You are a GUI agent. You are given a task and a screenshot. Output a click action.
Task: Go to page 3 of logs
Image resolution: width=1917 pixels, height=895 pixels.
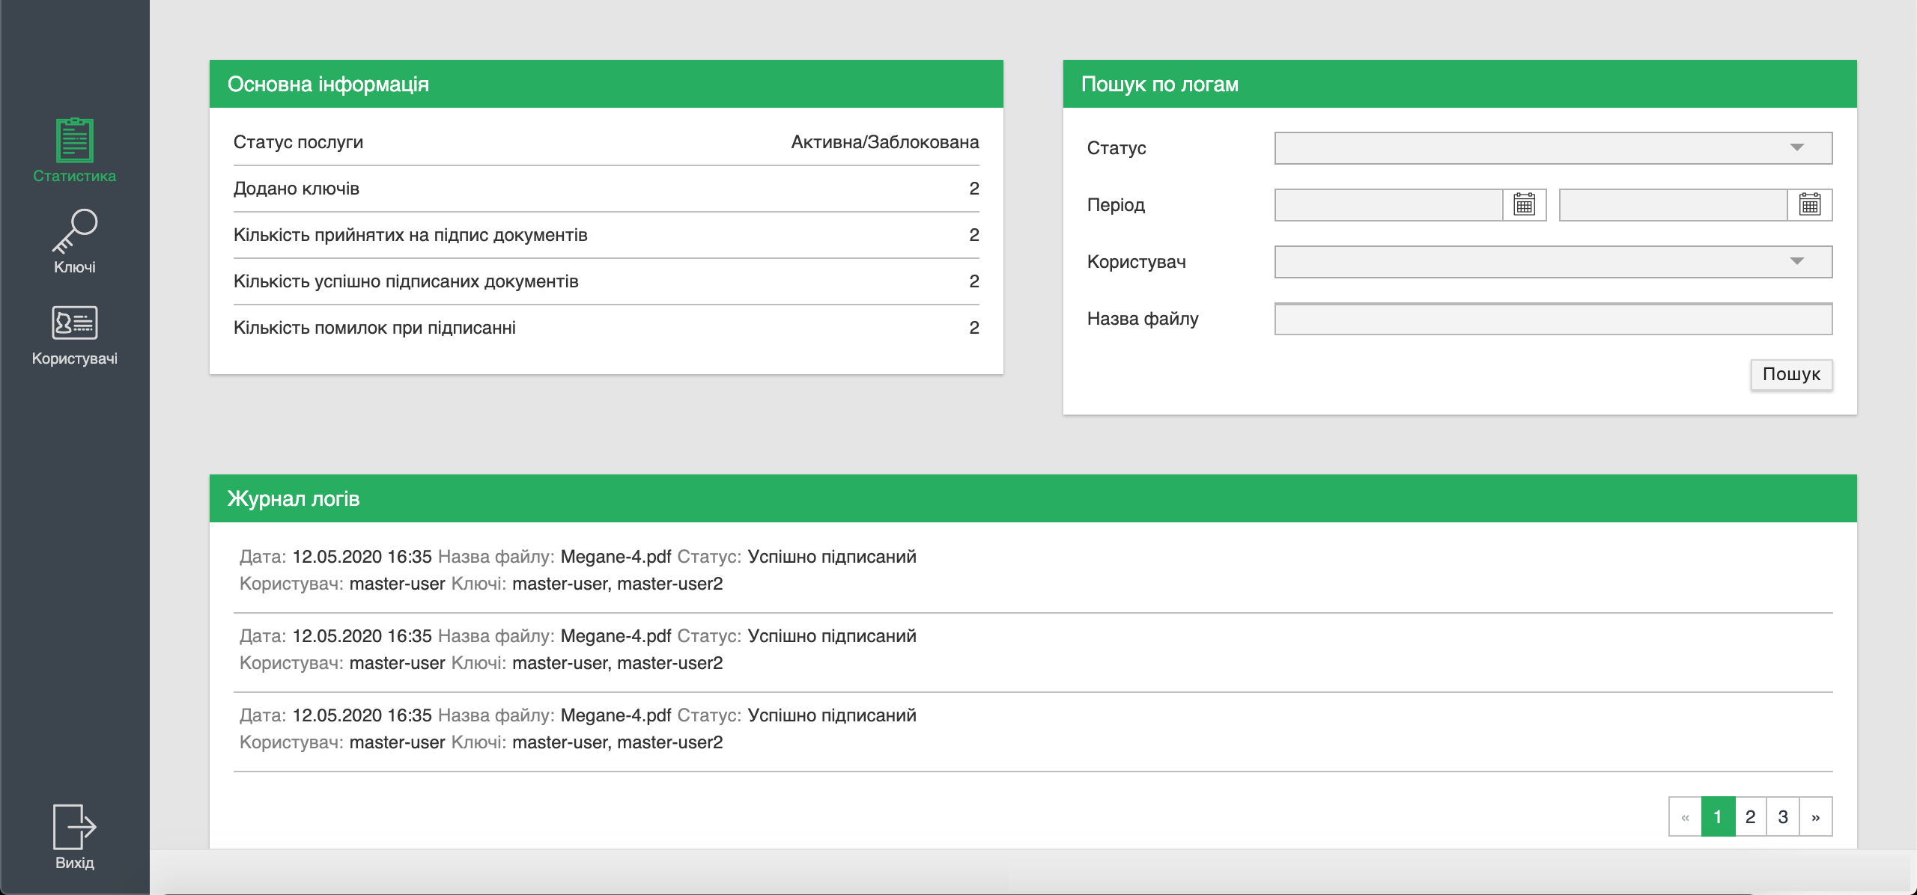(x=1783, y=816)
